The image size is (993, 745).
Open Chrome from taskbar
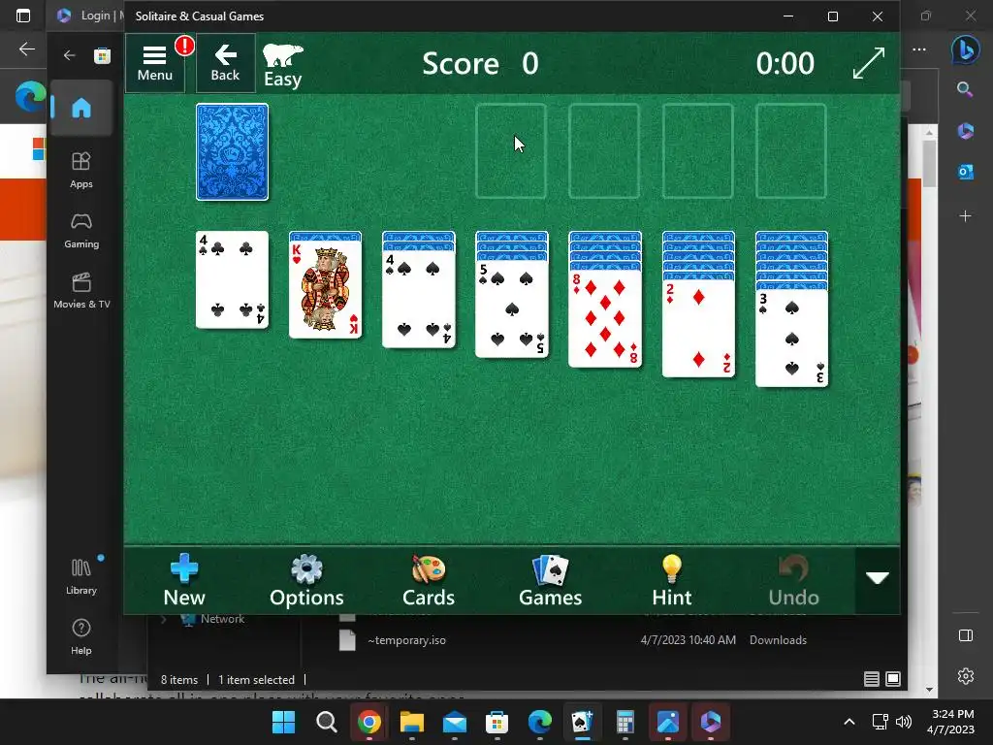point(368,722)
